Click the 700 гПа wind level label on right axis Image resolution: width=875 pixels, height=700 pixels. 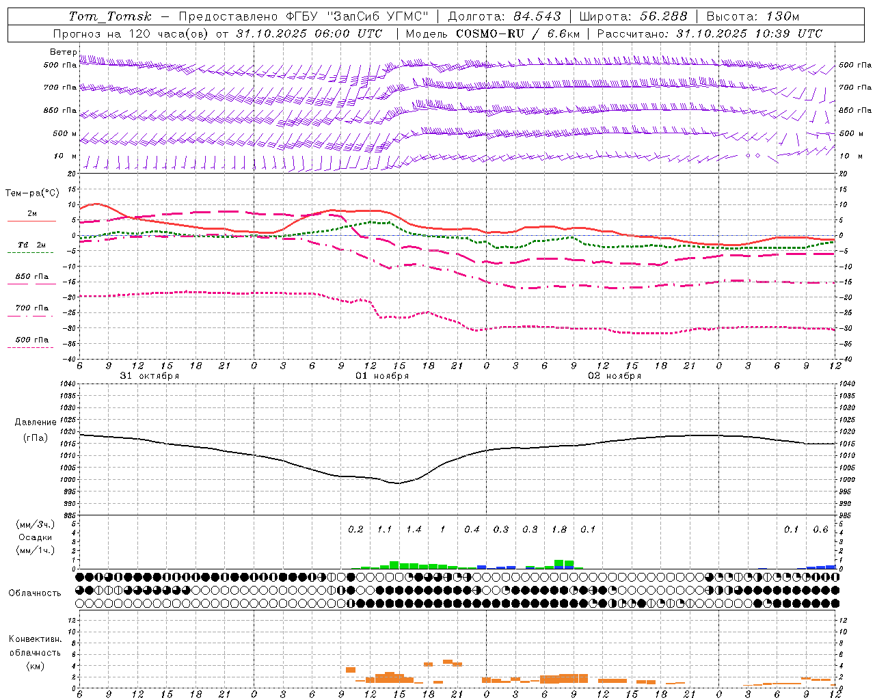855,87
